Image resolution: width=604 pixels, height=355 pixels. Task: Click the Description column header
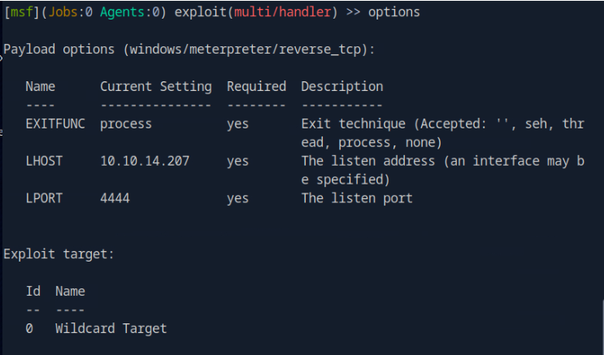[341, 86]
